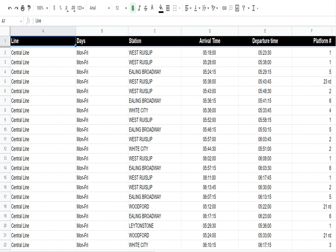The height and width of the screenshot is (252, 336).
Task: Click the Name box showing A1
Action: click(11, 21)
